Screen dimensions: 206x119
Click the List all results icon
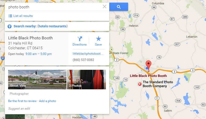coord(10,16)
